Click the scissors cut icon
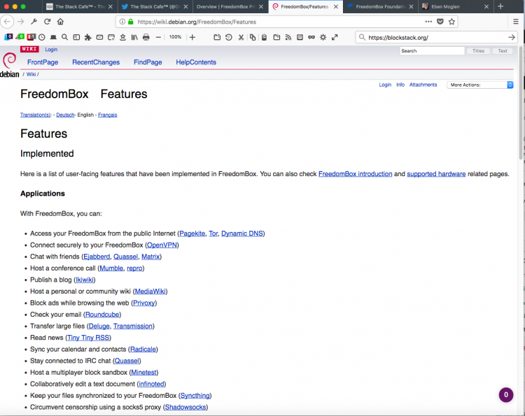Viewport: 525px width, 416px height. (x=241, y=37)
